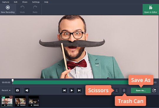The width and height of the screenshot is (159, 108).
Task: Click the share export arrow icon
Action: point(154,90)
